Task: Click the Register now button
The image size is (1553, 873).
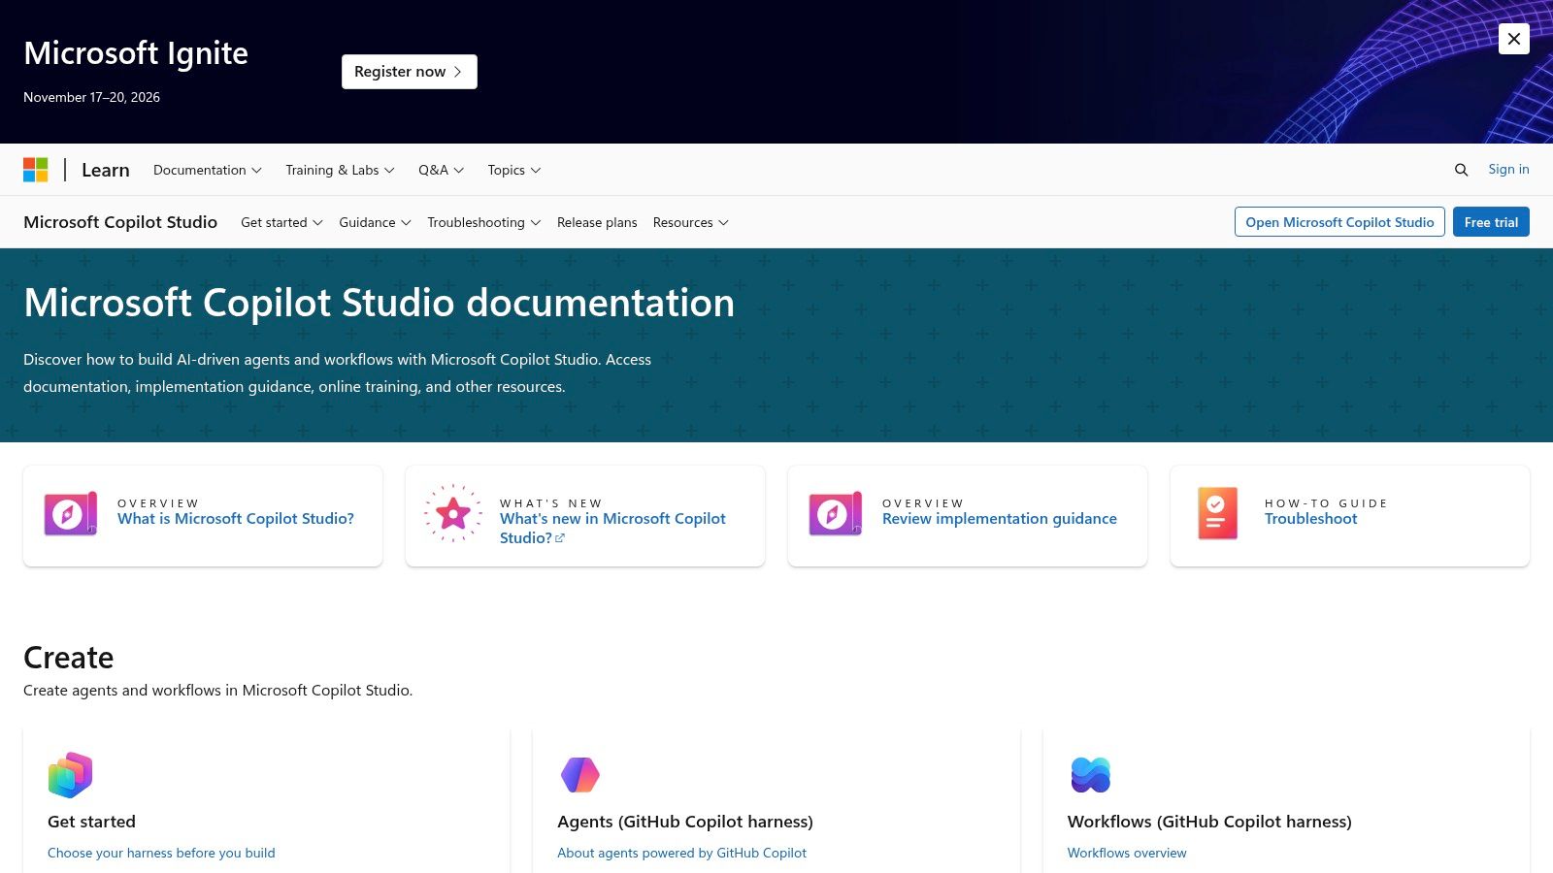Action: [409, 72]
